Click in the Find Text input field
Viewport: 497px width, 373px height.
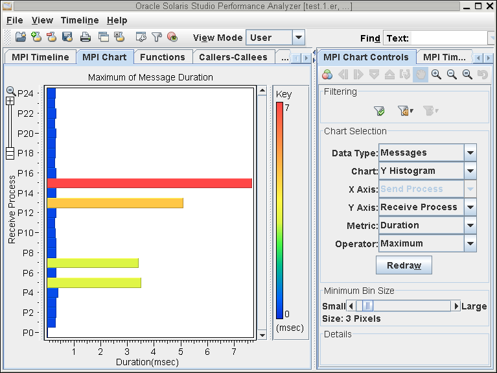tap(448, 38)
